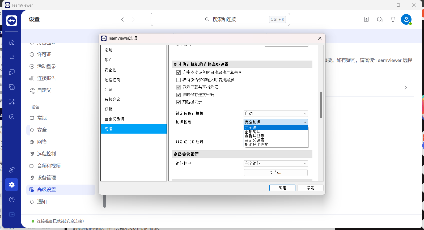424x230 pixels.
Task: Open 活动登录 settings page
Action: [x=61, y=66]
